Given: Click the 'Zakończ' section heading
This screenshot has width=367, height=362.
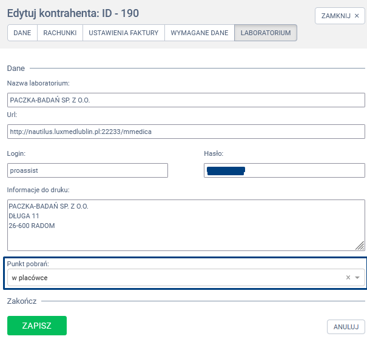Looking at the screenshot, I should [x=22, y=300].
